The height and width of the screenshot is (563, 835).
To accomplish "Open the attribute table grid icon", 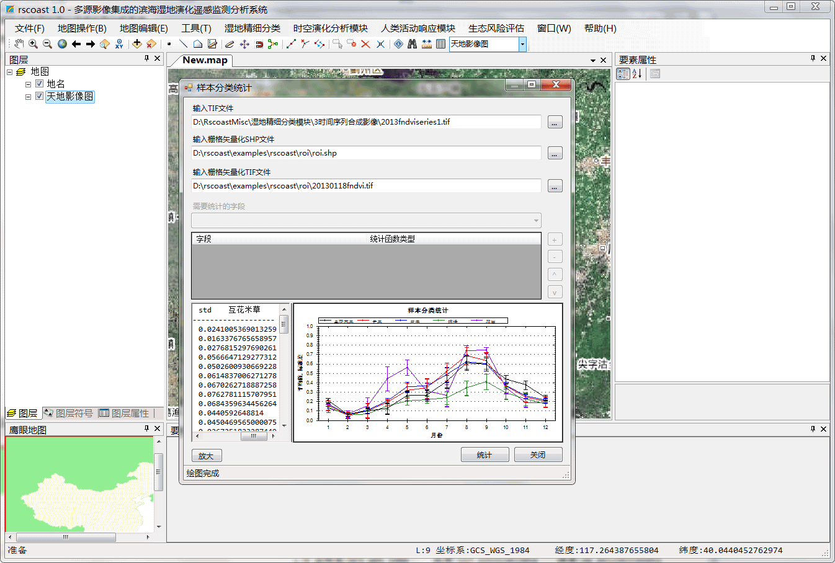I will [x=440, y=44].
